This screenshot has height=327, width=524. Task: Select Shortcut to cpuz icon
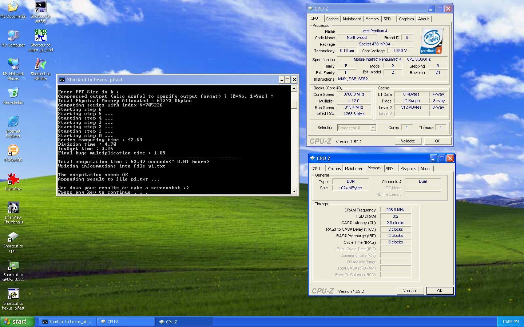(x=13, y=242)
